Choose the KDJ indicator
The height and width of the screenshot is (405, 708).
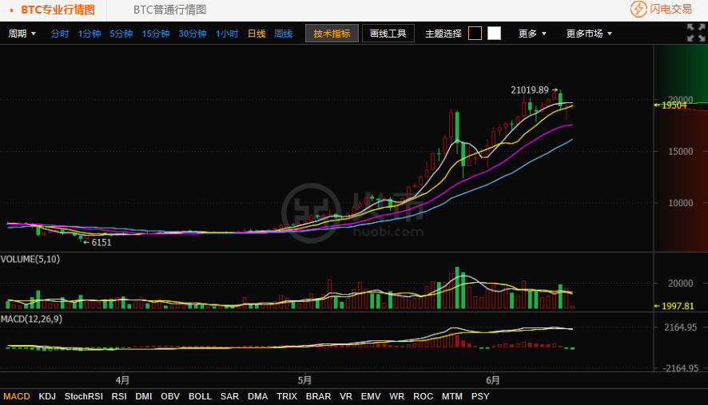(x=47, y=396)
